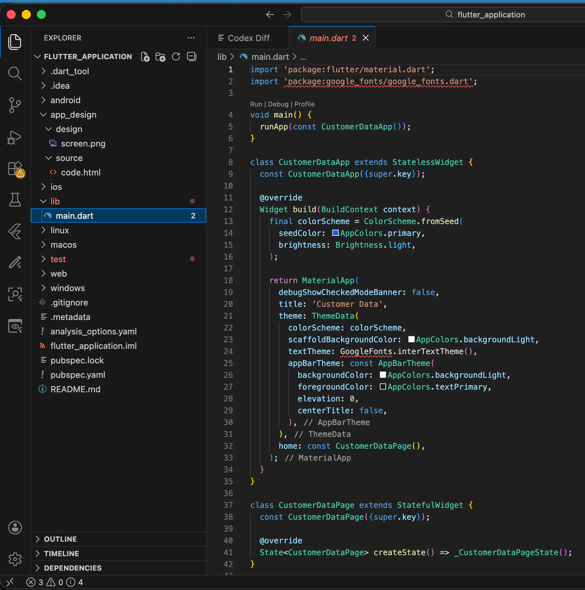This screenshot has height=590, width=585.
Task: Open the Explorer view in activity bar
Action: [15, 42]
